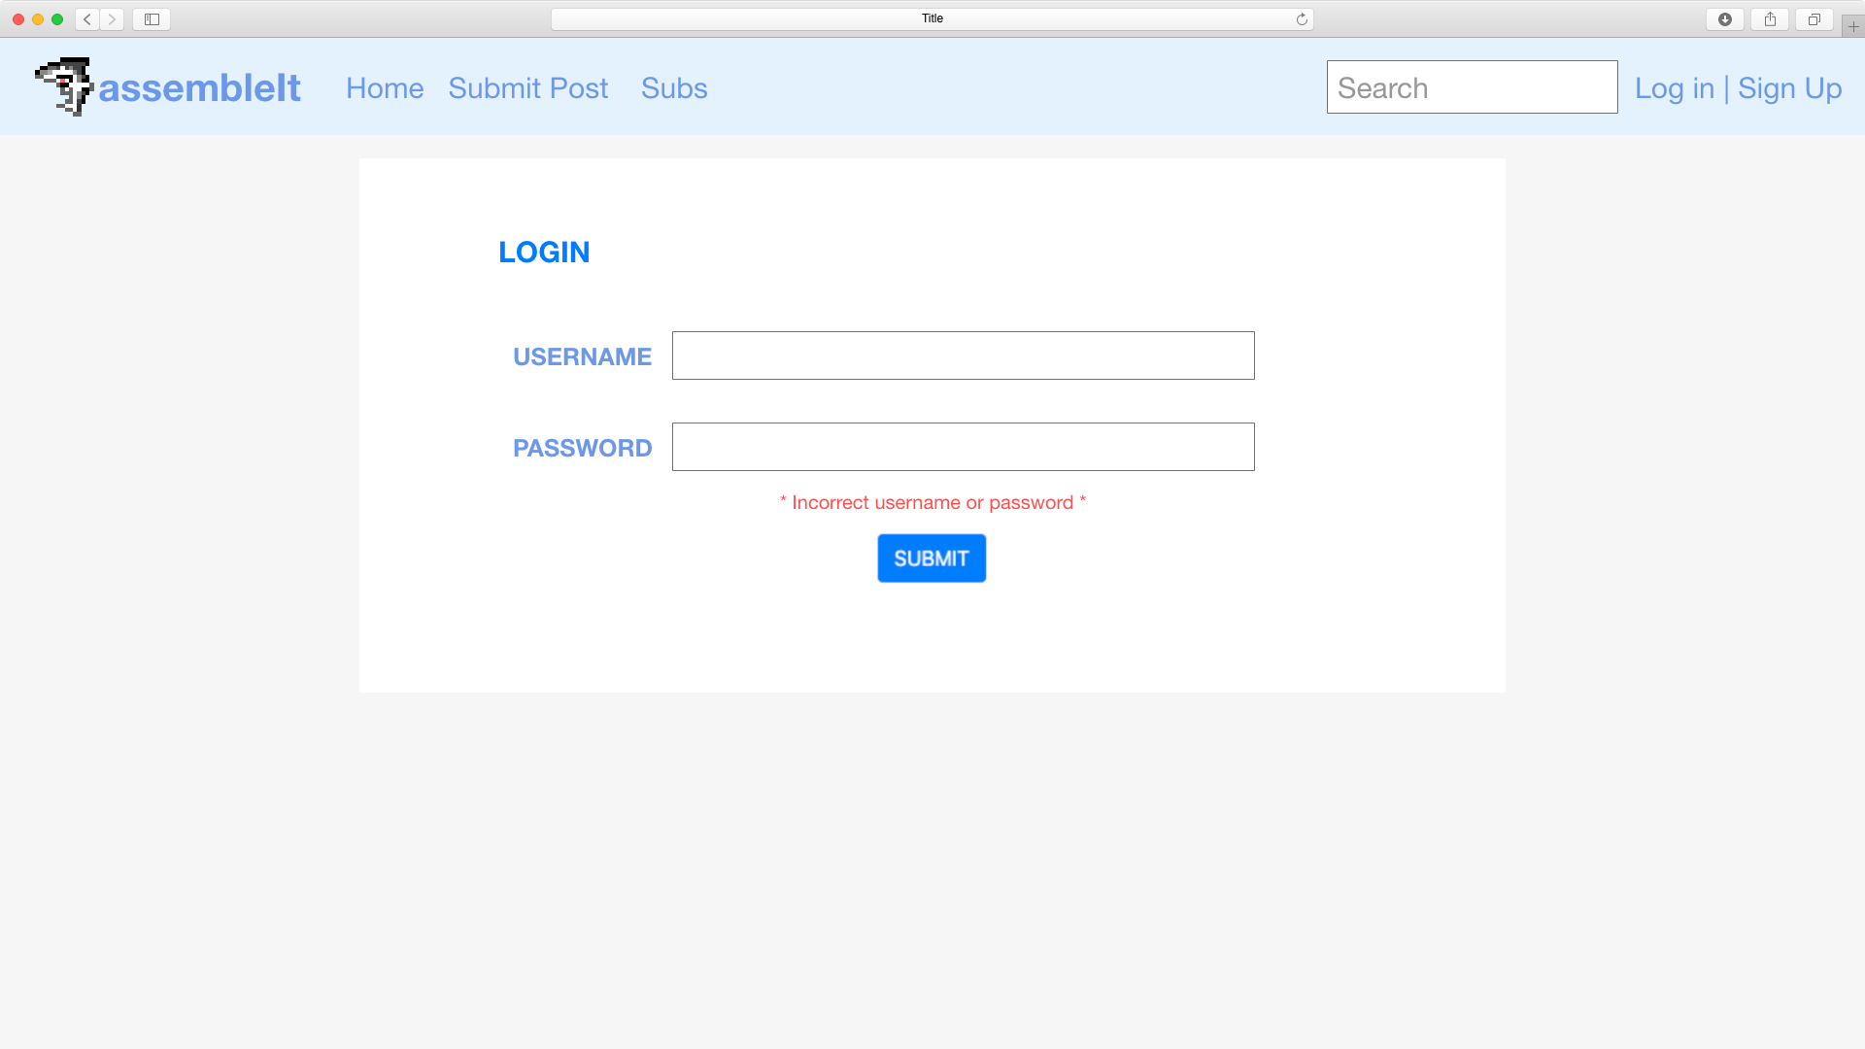Click the Incorrect username or password message
The width and height of the screenshot is (1865, 1049).
pos(932,502)
